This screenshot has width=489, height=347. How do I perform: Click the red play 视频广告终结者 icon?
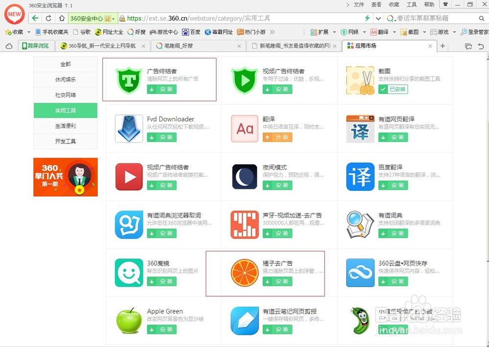click(129, 177)
